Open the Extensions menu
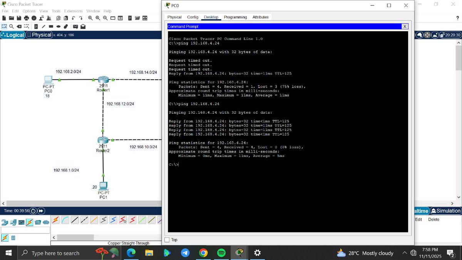The image size is (462, 260). [73, 11]
